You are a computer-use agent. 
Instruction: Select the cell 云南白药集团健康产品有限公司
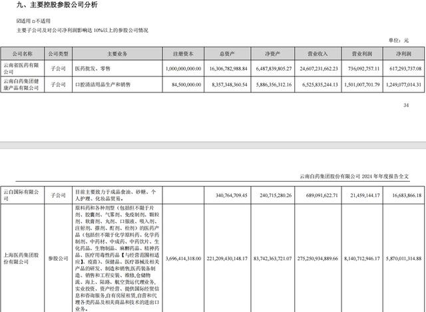(x=21, y=84)
